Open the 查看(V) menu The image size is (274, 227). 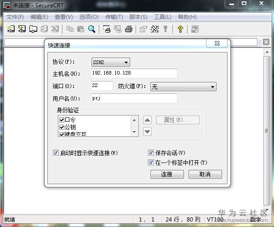[64, 17]
